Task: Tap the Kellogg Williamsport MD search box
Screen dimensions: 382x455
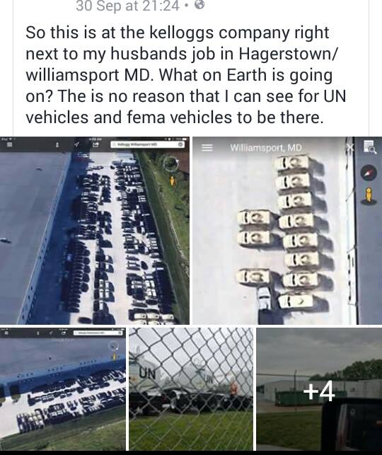Action: point(148,144)
